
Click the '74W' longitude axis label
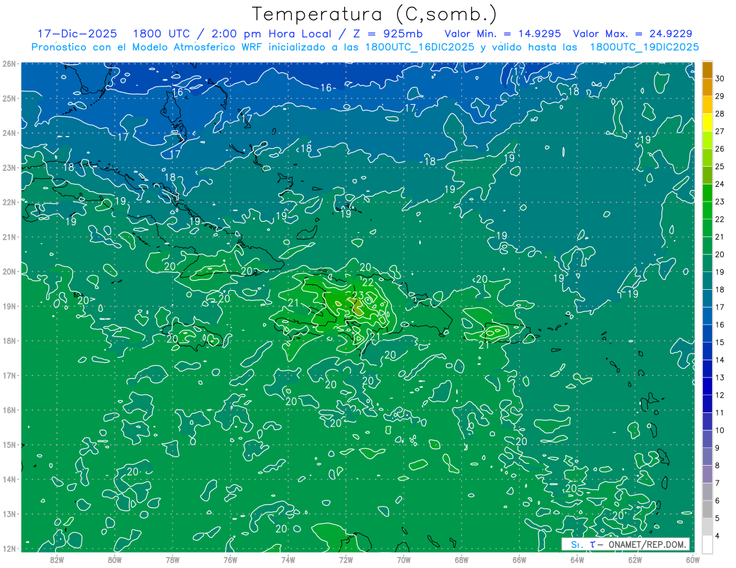click(288, 559)
